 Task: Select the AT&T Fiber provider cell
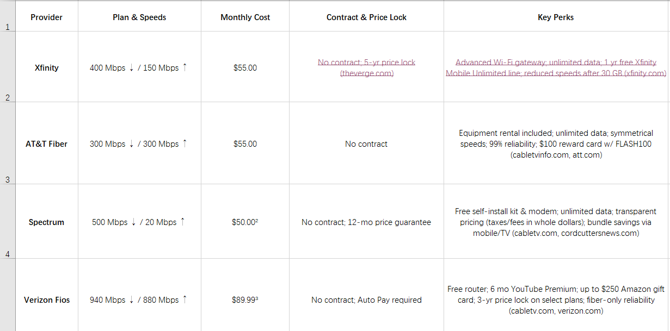pos(47,143)
